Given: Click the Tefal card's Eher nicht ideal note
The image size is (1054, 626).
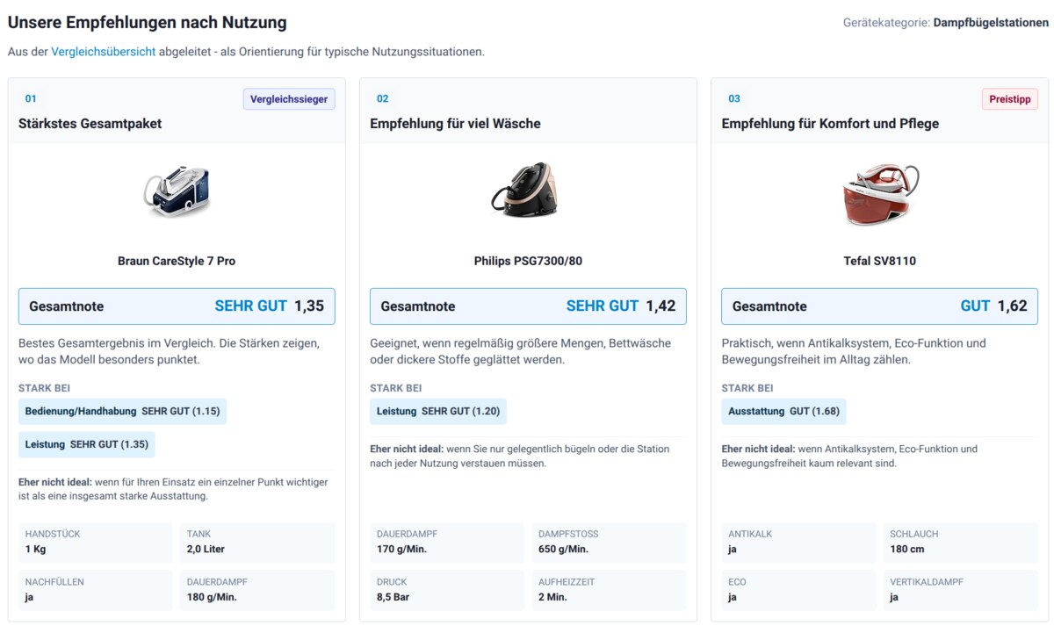Looking at the screenshot, I should (849, 456).
